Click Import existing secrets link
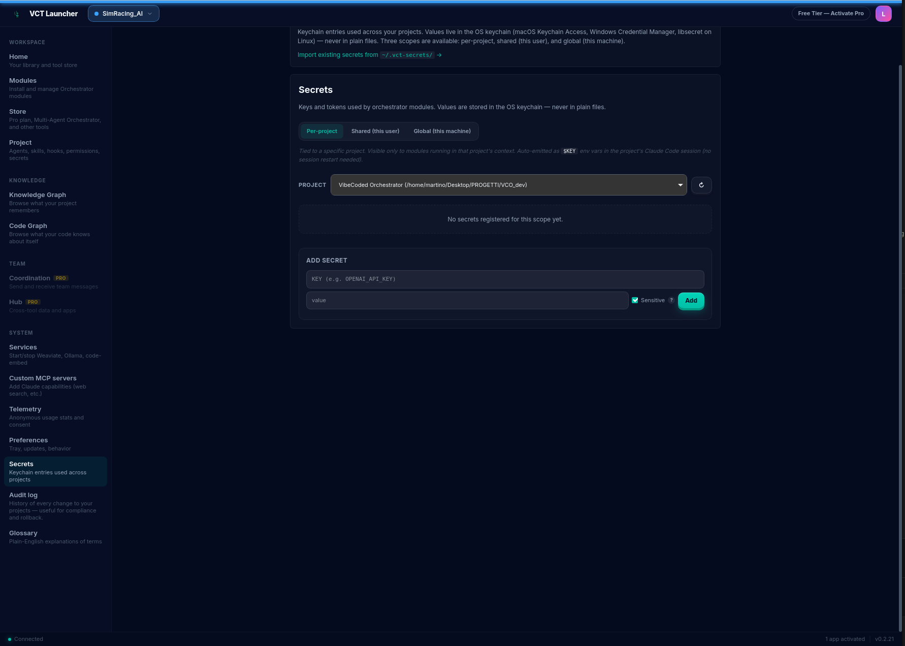 click(369, 55)
